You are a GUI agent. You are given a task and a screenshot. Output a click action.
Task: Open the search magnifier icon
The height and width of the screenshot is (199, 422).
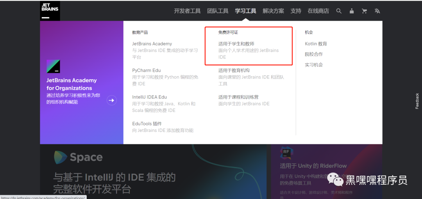339,11
